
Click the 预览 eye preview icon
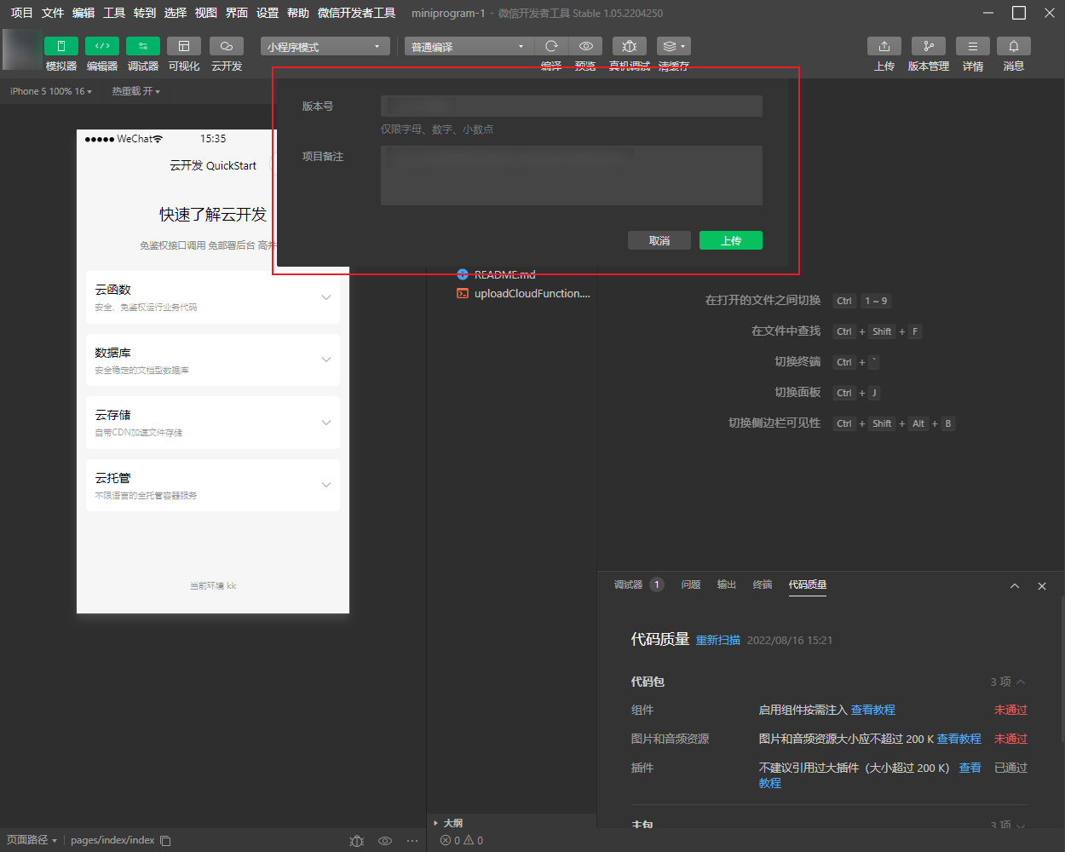pyautogui.click(x=585, y=46)
